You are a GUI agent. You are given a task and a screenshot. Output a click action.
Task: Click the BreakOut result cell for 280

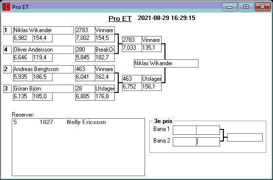[105, 50]
